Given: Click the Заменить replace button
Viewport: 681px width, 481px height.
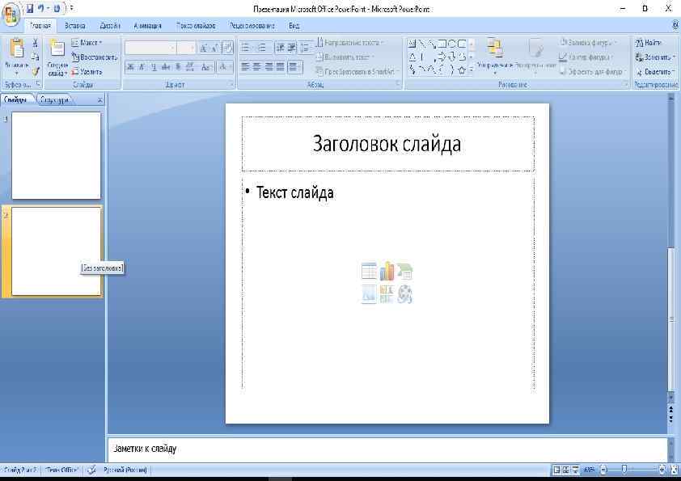Looking at the screenshot, I should point(655,57).
